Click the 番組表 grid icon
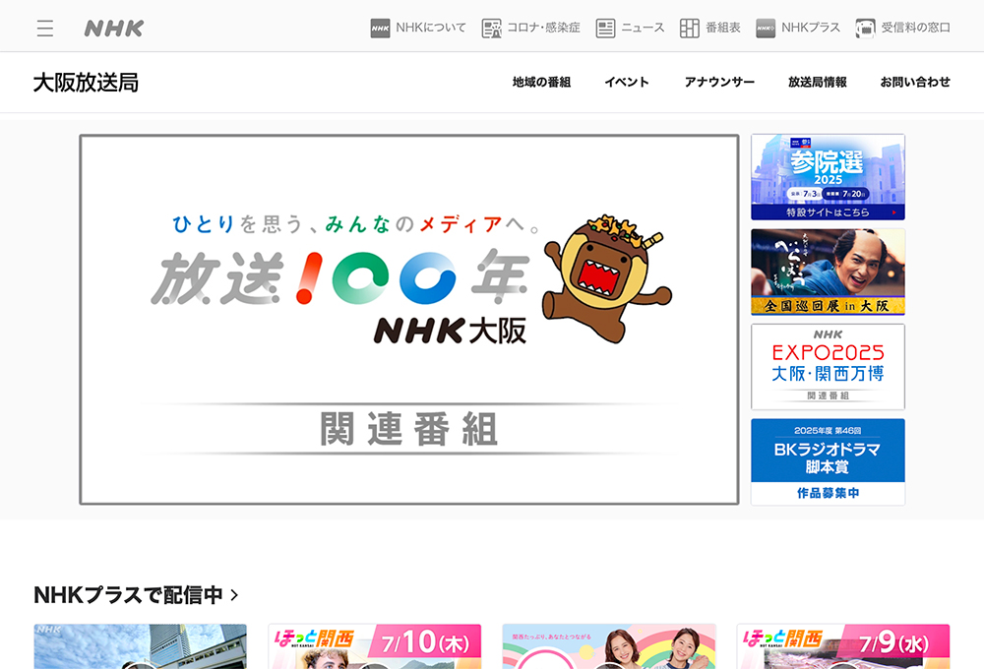The image size is (984, 669). (x=690, y=29)
